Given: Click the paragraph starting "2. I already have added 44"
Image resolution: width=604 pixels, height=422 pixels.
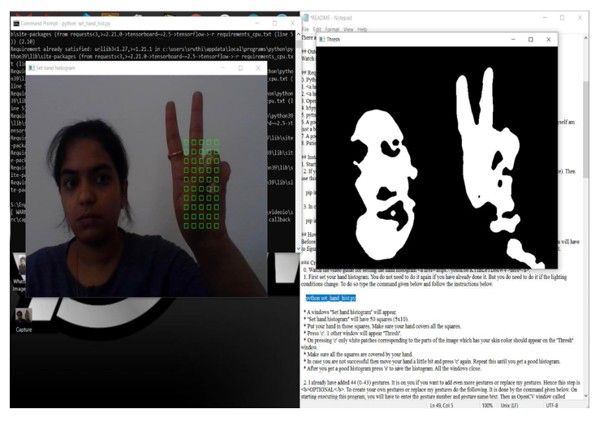Looking at the screenshot, I should tap(440, 390).
